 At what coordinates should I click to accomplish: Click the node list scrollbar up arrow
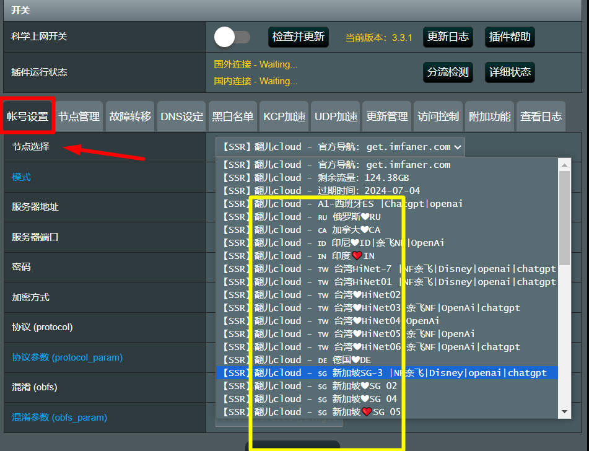point(564,165)
